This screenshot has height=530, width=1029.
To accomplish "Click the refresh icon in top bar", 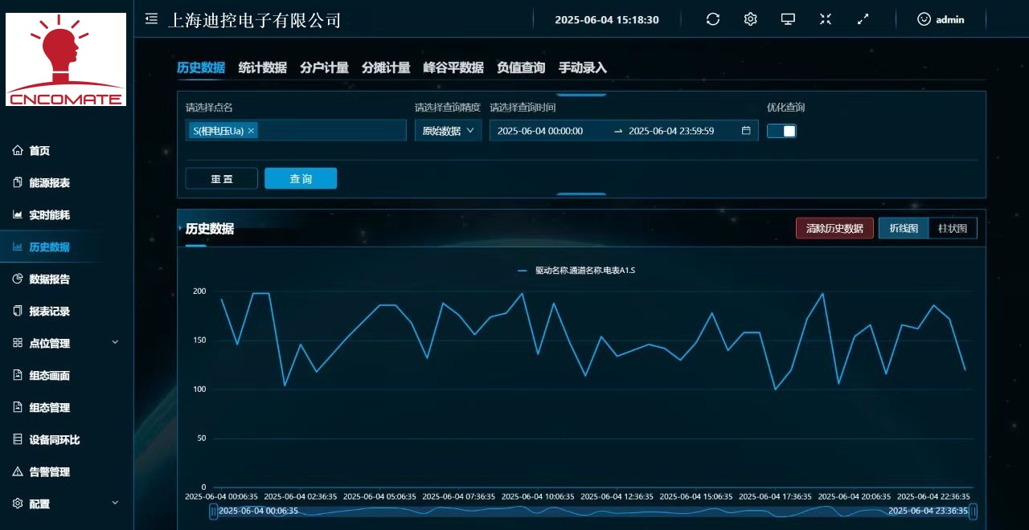I will [x=713, y=19].
